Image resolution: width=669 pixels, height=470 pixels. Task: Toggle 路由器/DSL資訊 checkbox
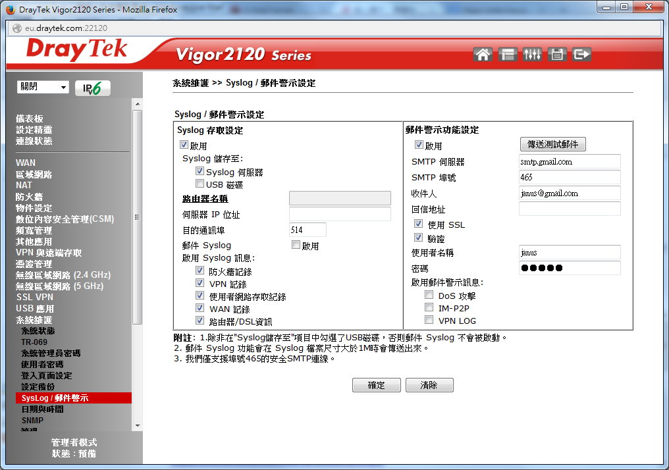click(200, 320)
